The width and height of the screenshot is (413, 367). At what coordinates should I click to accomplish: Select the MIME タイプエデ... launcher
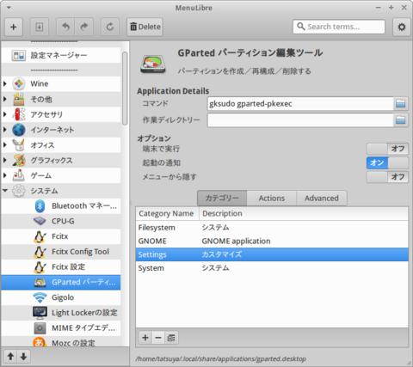[61, 328]
